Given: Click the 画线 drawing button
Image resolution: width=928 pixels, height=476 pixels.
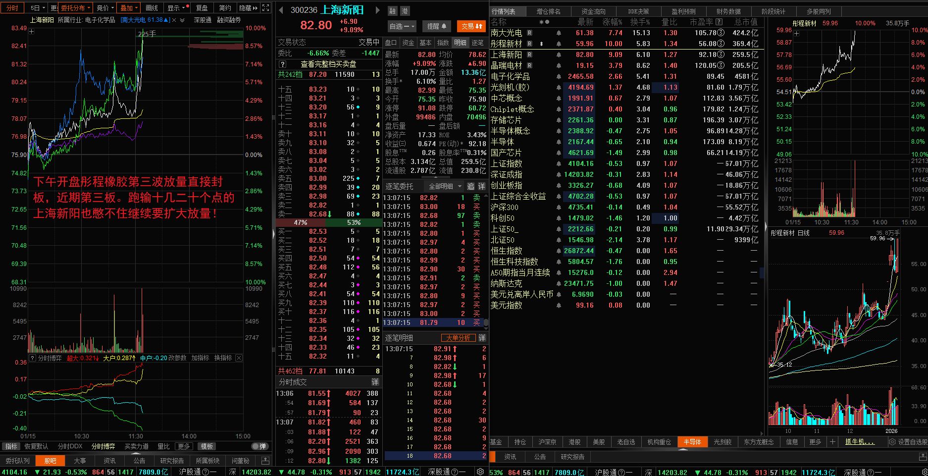Looking at the screenshot, I should (152, 8).
